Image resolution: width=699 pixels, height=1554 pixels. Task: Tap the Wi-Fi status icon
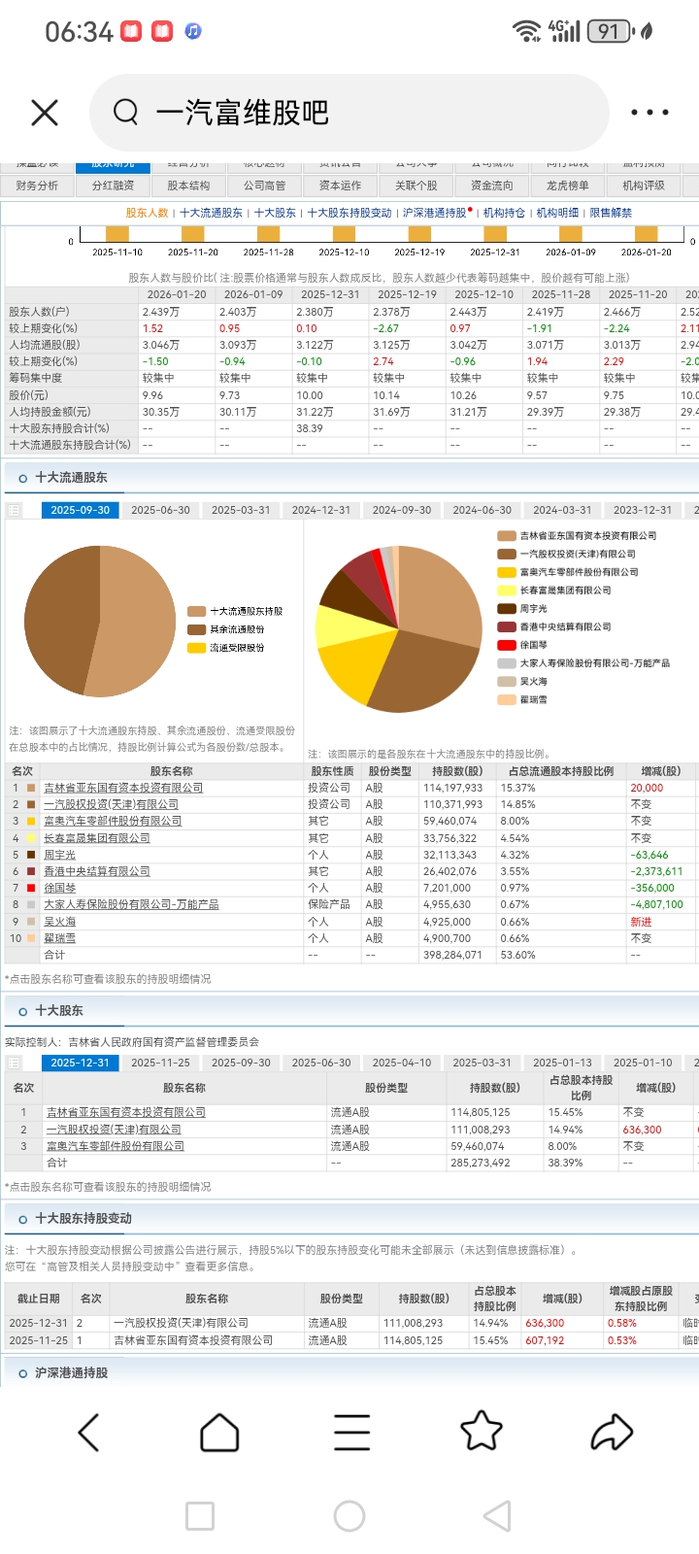(x=527, y=31)
